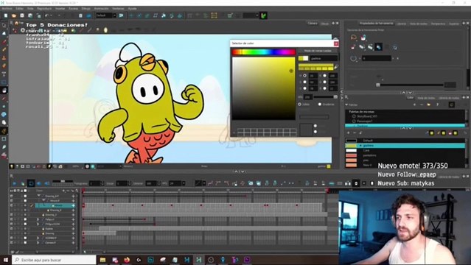Select the B radio button in colour selector
471x265 pixels.
pyautogui.click(x=324, y=88)
